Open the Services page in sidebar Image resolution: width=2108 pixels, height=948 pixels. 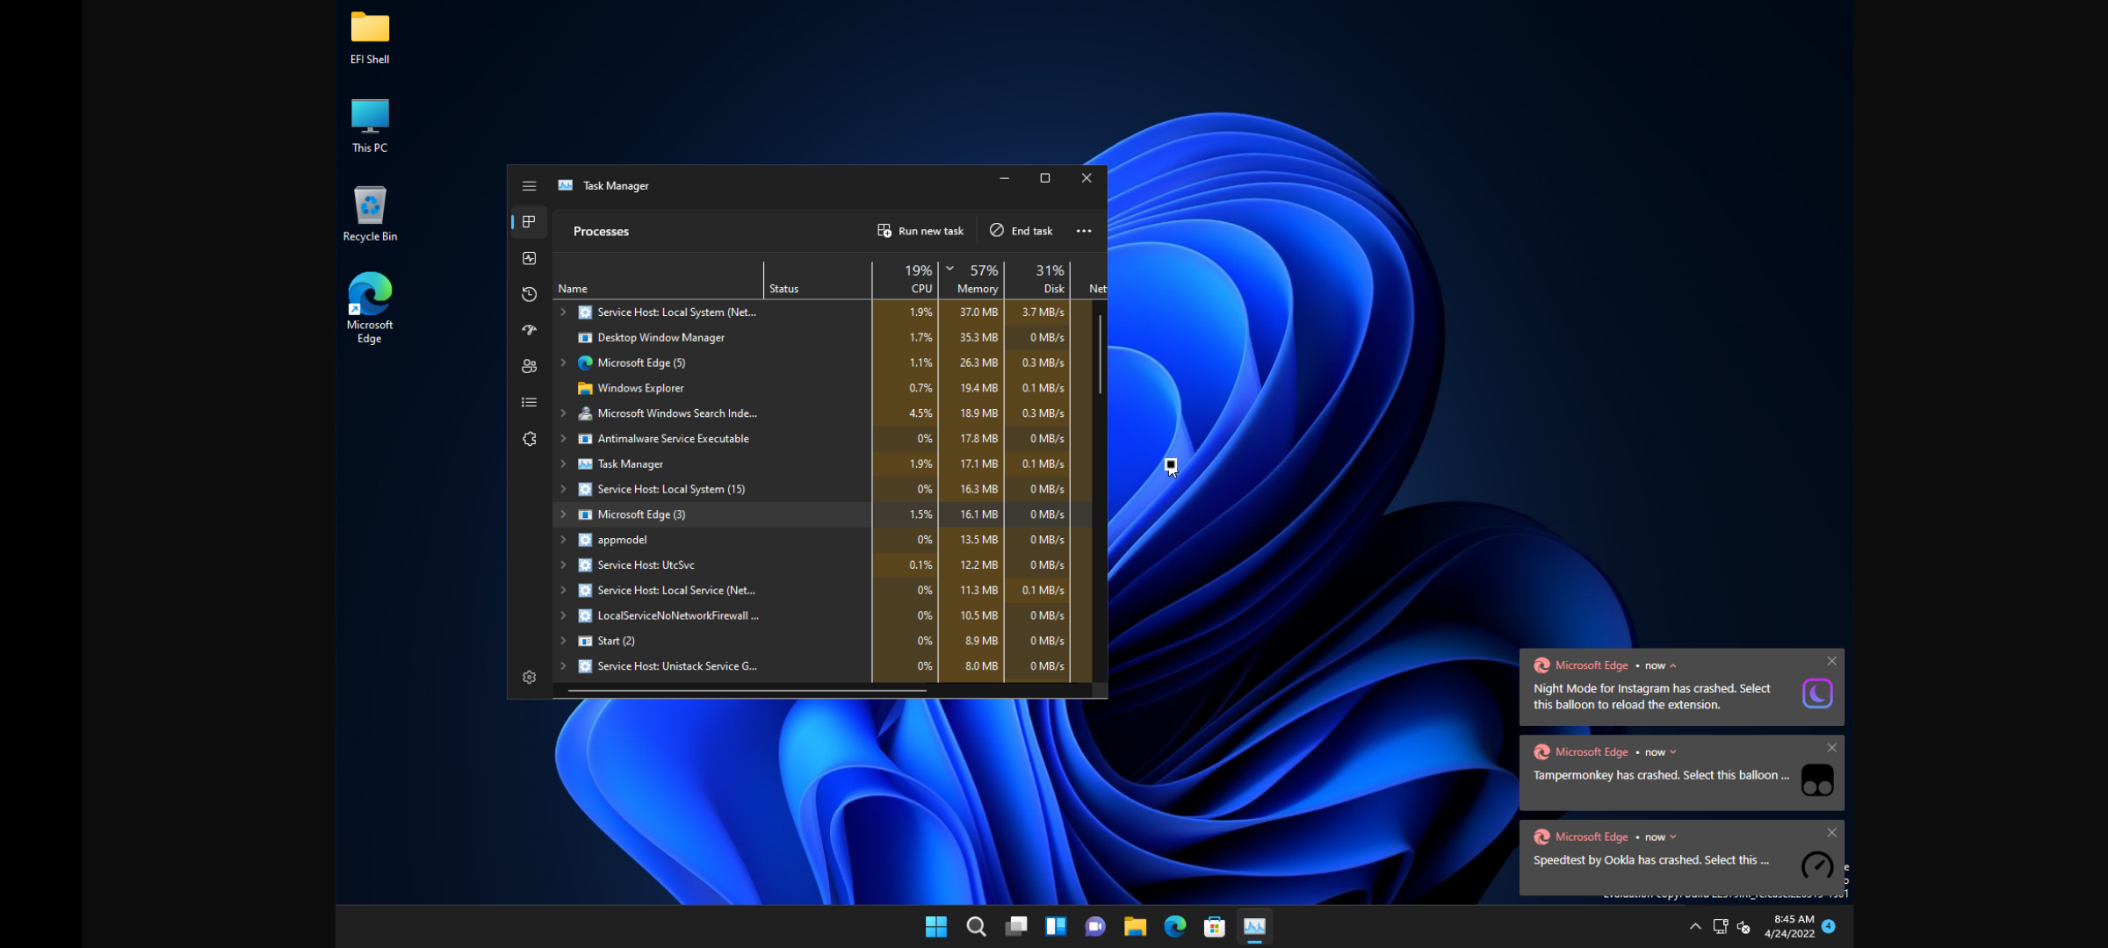coord(529,438)
